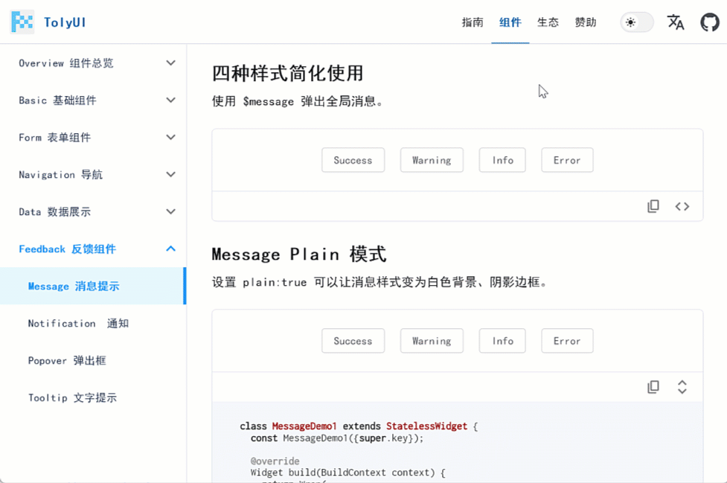Open the language translation icon
The height and width of the screenshot is (483, 727).
pos(675,22)
